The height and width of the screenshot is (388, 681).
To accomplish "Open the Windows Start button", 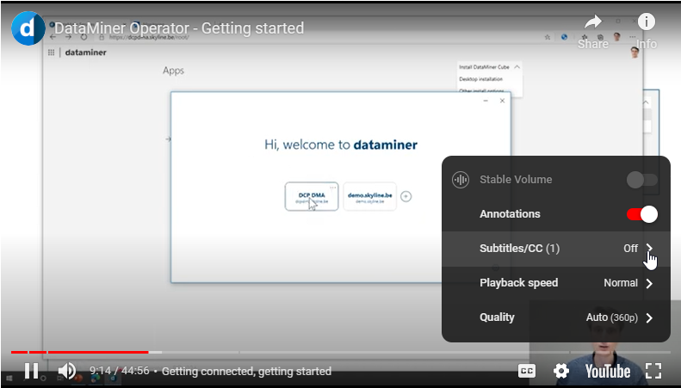I will pos(9,379).
